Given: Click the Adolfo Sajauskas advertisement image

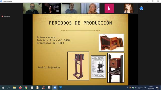Looking at the screenshot, I should coord(98,67).
